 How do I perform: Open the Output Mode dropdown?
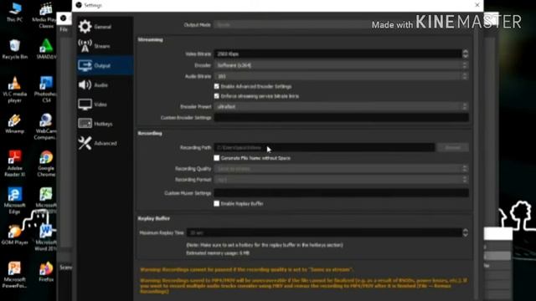341,25
